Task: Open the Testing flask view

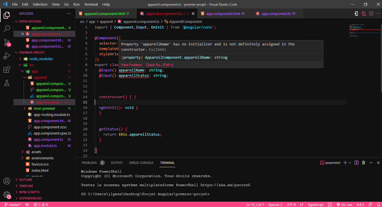Action: 7,83
